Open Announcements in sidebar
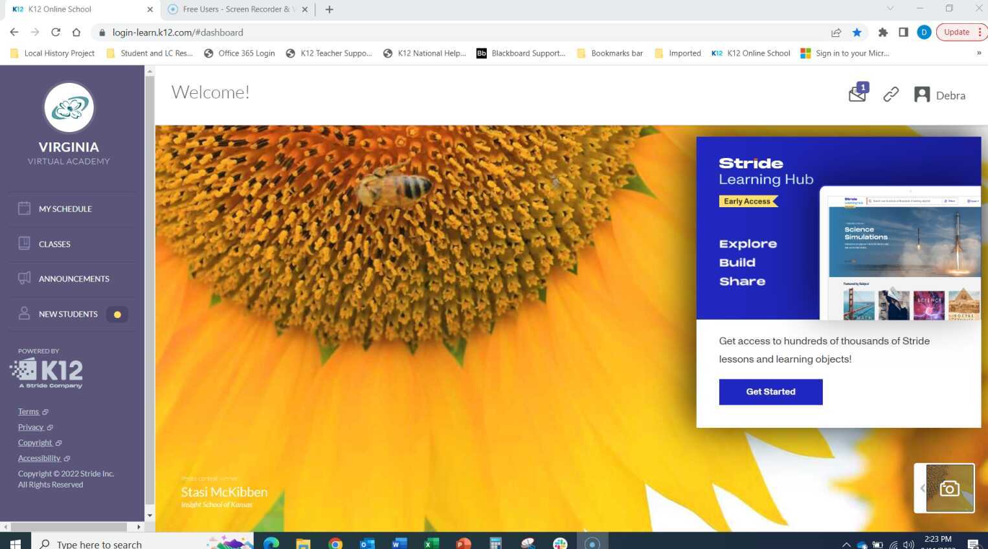988x549 pixels. (x=73, y=279)
